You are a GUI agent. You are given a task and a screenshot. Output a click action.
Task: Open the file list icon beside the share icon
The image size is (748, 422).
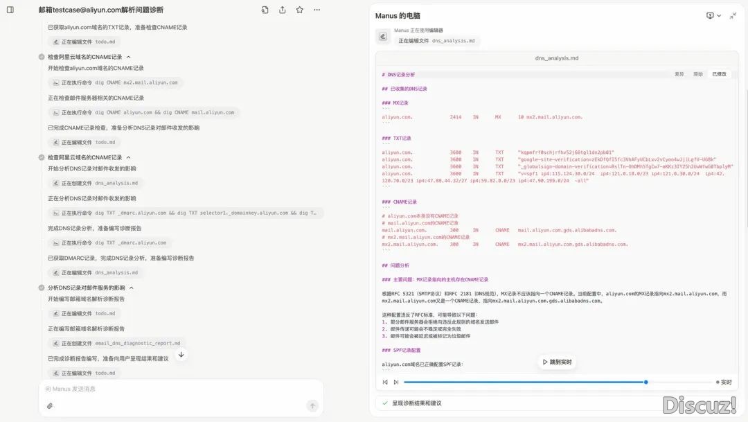click(x=265, y=10)
